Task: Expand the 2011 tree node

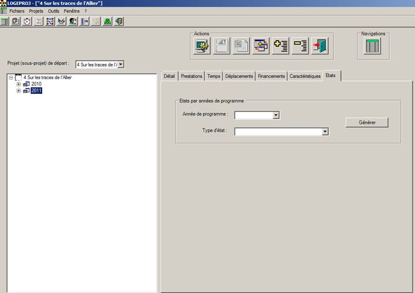Action: coord(19,91)
